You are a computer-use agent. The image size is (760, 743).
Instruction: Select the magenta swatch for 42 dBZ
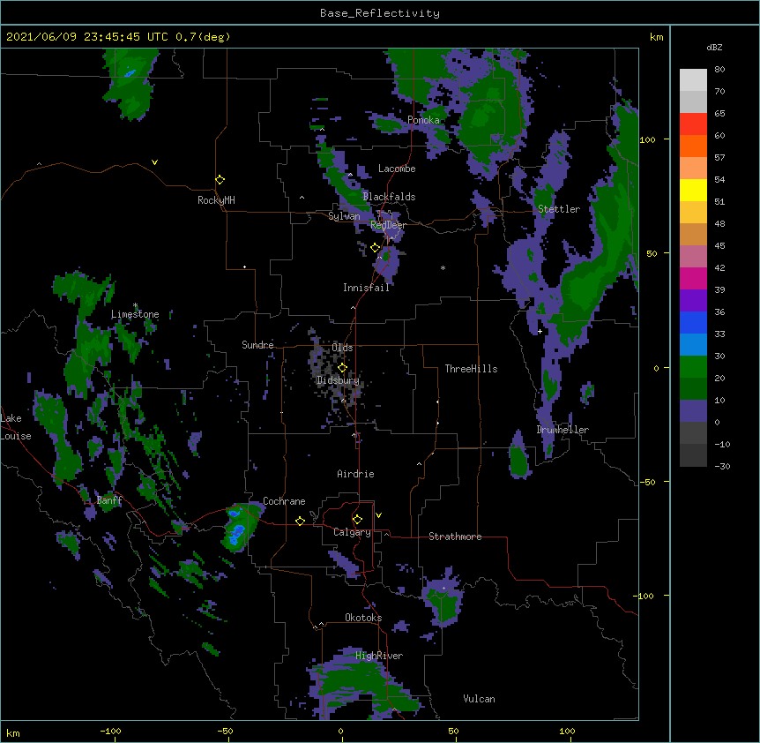[x=693, y=278]
